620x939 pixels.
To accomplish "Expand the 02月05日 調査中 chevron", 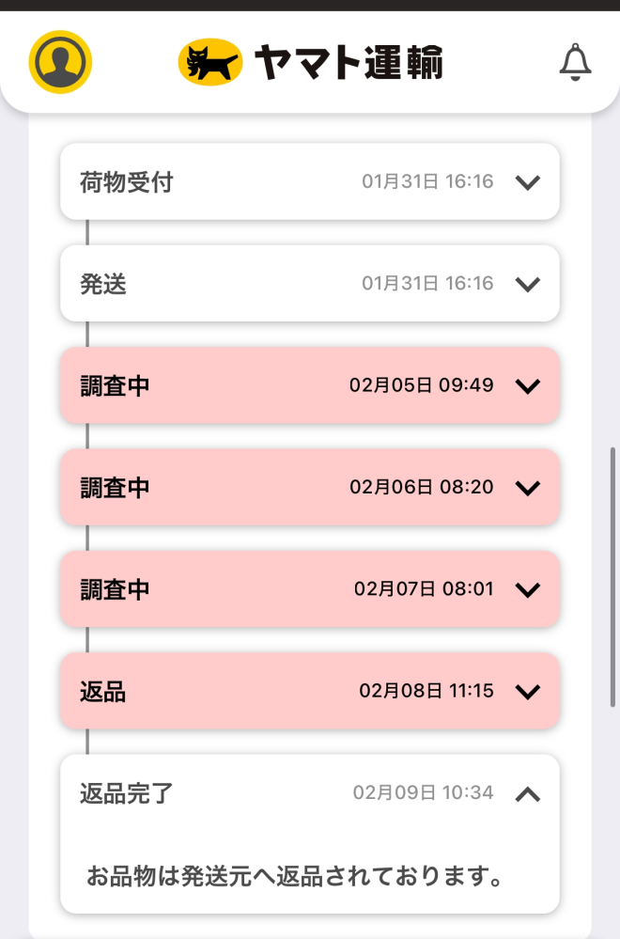I will [x=528, y=385].
